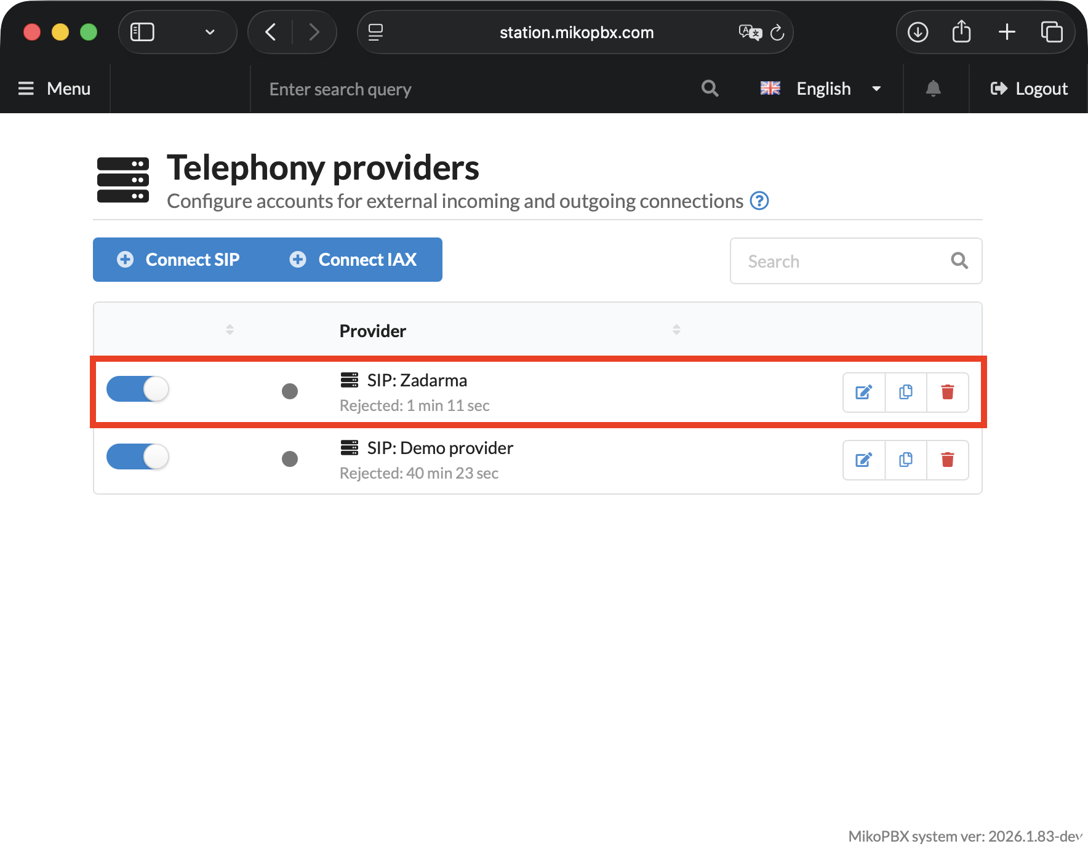Delete the Demo provider
This screenshot has width=1088, height=849.
pyautogui.click(x=947, y=460)
